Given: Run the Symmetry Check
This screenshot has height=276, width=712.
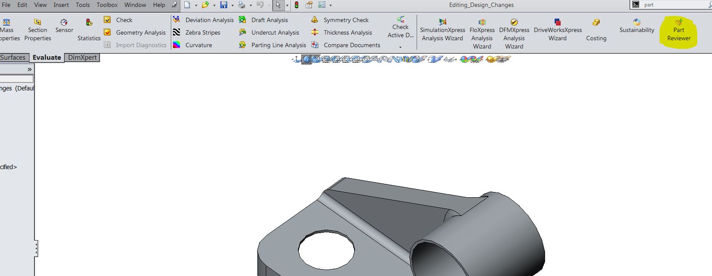Looking at the screenshot, I should click(340, 20).
